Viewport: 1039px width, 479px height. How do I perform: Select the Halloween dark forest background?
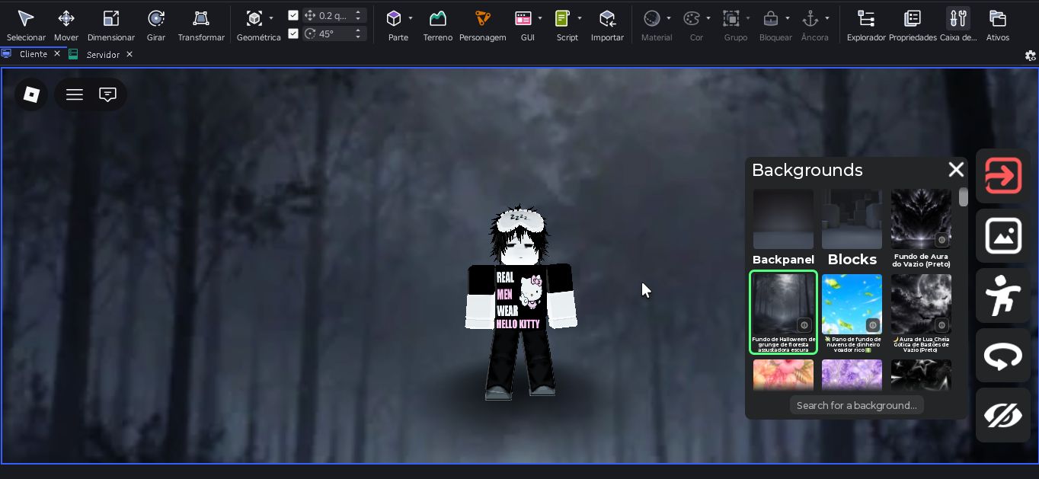coord(783,312)
